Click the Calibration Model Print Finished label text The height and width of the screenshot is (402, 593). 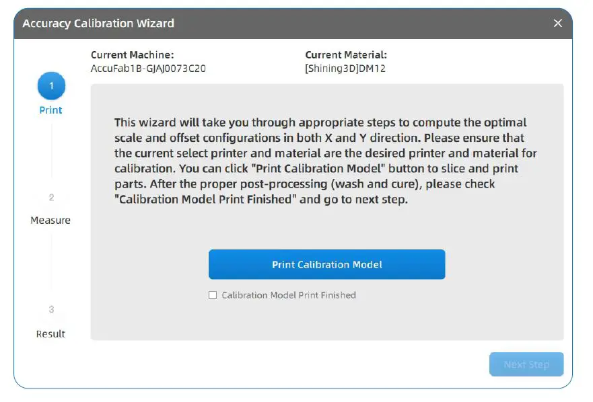(289, 295)
